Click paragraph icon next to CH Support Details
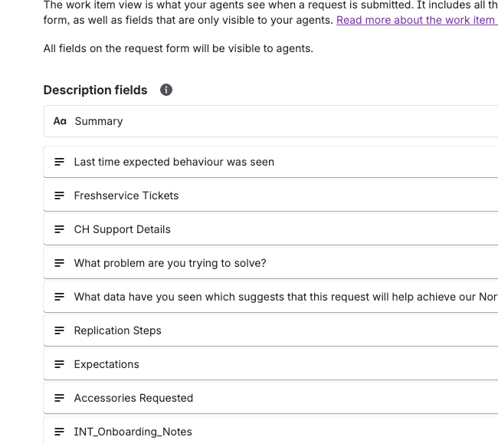 [x=59, y=229]
